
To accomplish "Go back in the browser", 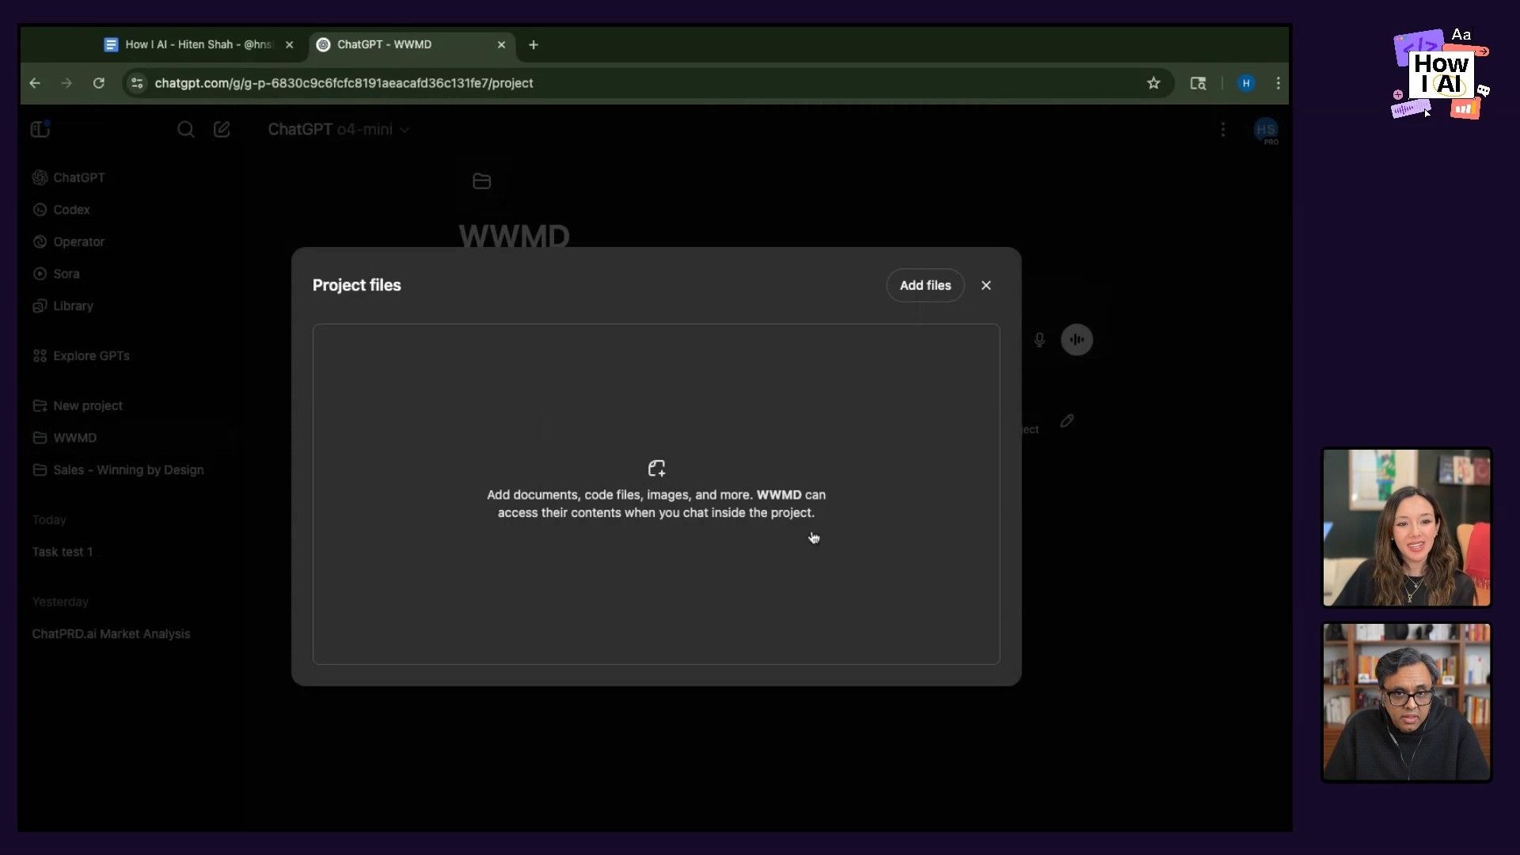I will point(35,83).
